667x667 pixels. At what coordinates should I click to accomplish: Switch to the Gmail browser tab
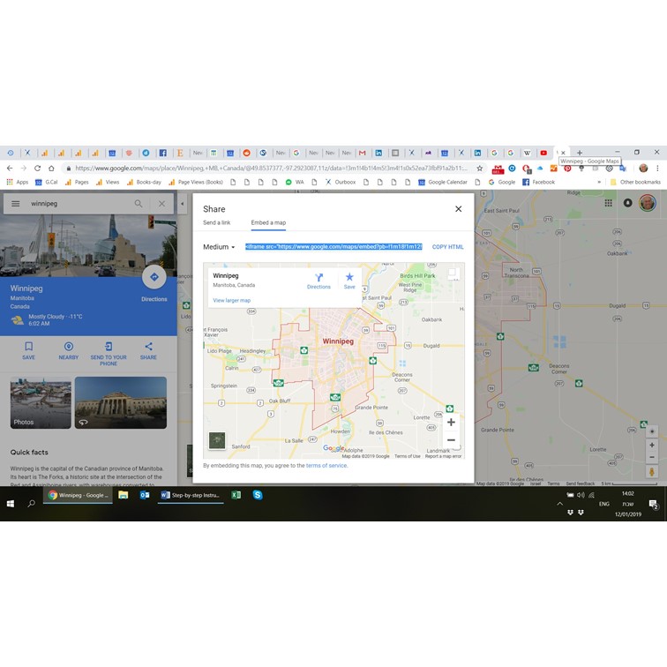[x=363, y=153]
